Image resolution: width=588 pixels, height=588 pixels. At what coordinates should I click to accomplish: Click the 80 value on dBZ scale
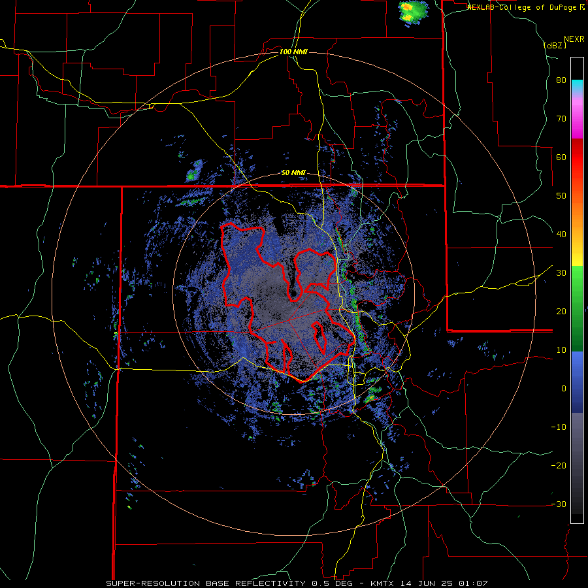pyautogui.click(x=561, y=80)
